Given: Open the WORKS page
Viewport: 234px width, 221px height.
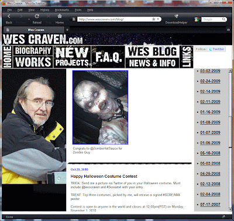Looking at the screenshot, I should click(x=33, y=62).
